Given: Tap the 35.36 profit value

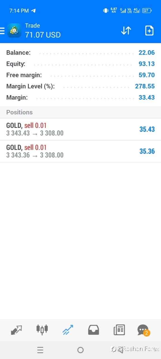Looking at the screenshot, I should click(147, 151).
